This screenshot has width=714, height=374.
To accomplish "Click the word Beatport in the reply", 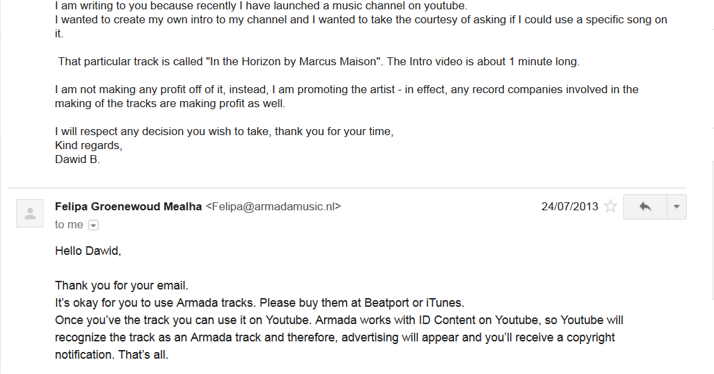I will tap(387, 303).
